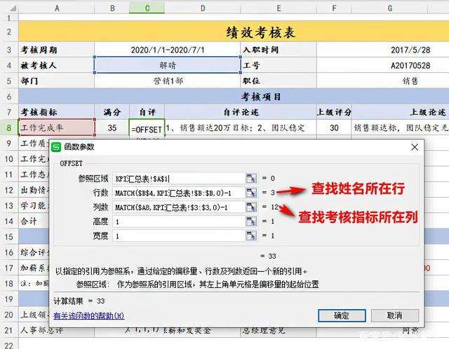Click range selector icon for 参照区域 field
Image resolution: width=449 pixels, height=349 pixels.
tap(251, 179)
